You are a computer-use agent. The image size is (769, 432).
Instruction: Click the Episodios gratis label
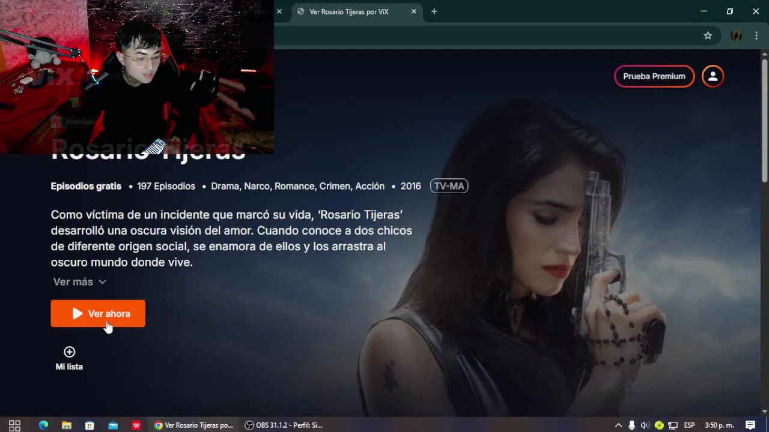[86, 186]
